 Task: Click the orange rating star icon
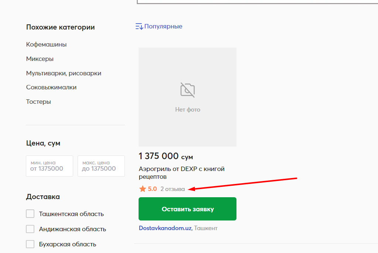pyautogui.click(x=143, y=189)
